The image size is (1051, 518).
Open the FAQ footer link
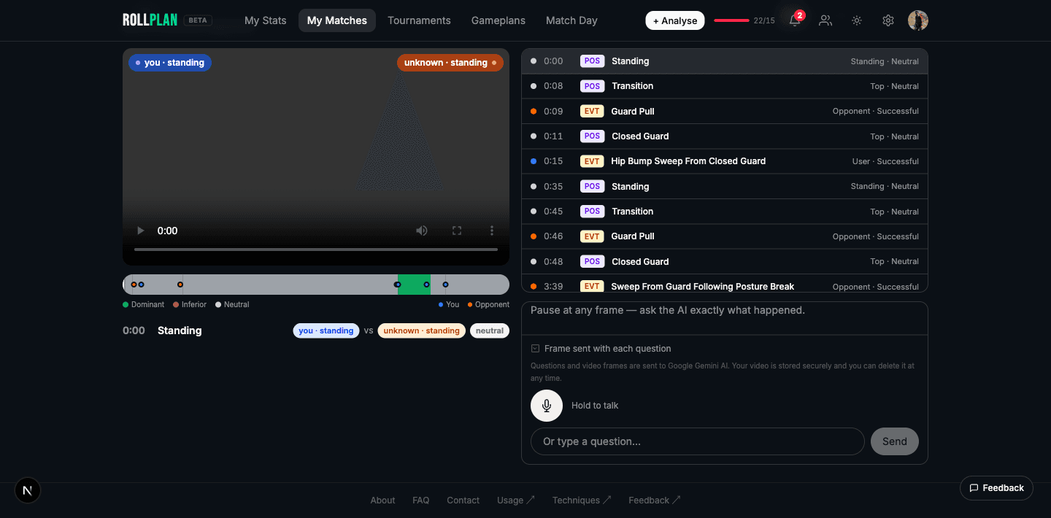pos(421,500)
